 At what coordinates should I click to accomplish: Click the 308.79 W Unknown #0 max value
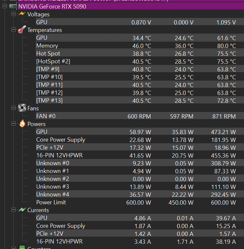coord(223,163)
